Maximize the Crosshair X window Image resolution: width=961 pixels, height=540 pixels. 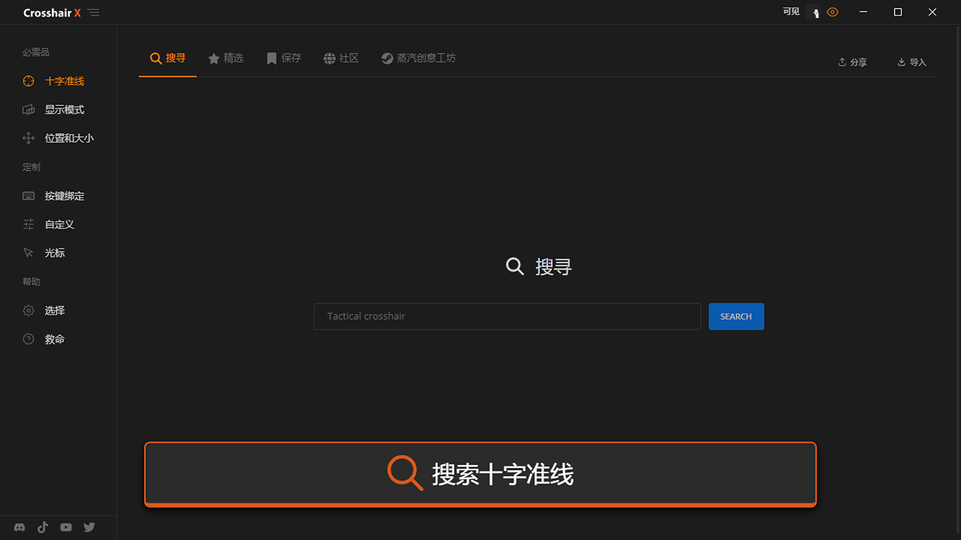(898, 12)
